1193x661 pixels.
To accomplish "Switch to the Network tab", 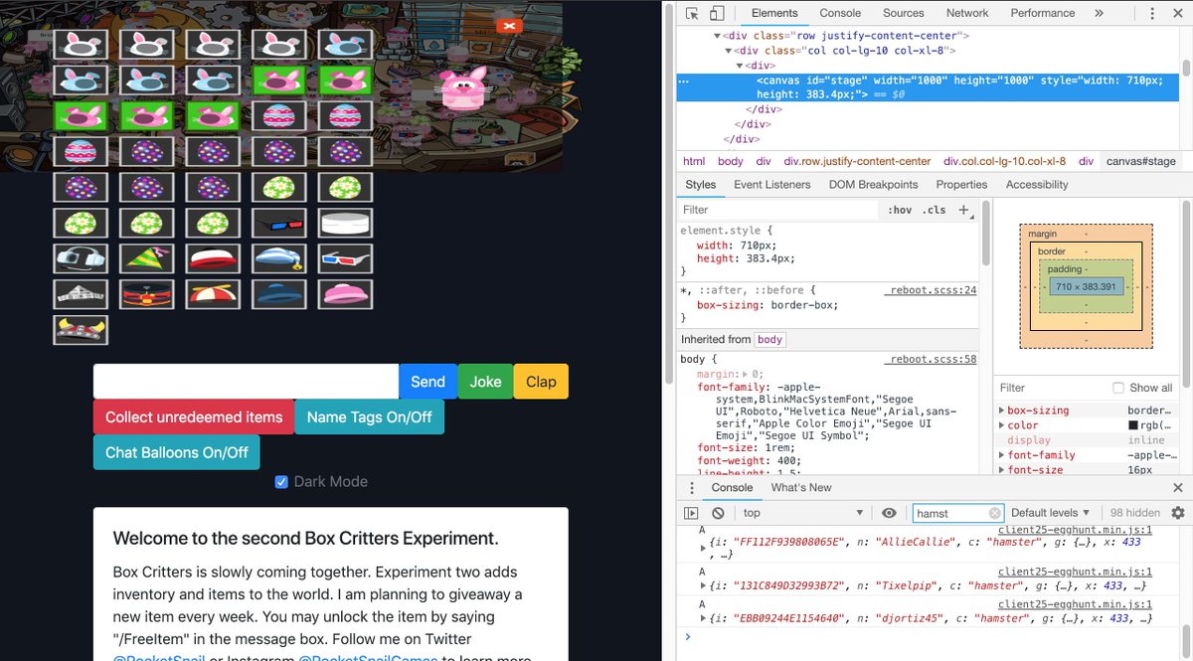I will pos(966,13).
